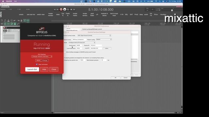This screenshot has width=209, height=117.
Task: Click the Apple menu icon
Action: 3,1
